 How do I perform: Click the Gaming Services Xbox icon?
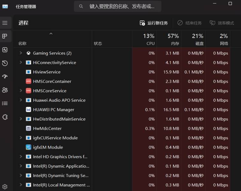point(28,53)
